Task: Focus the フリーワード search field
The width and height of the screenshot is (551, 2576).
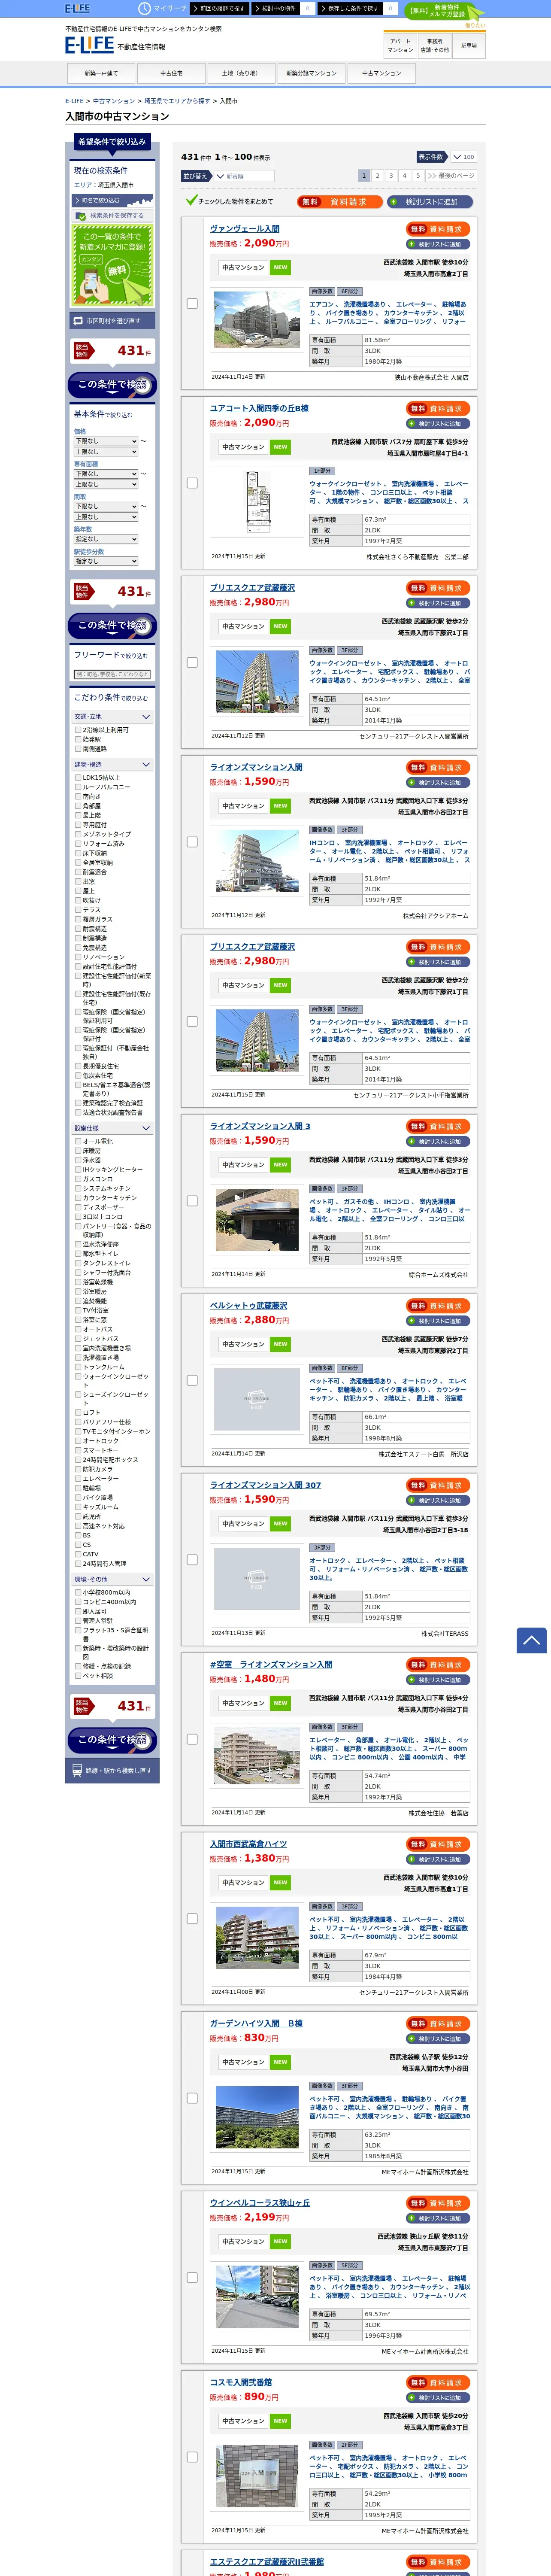Action: tap(112, 674)
